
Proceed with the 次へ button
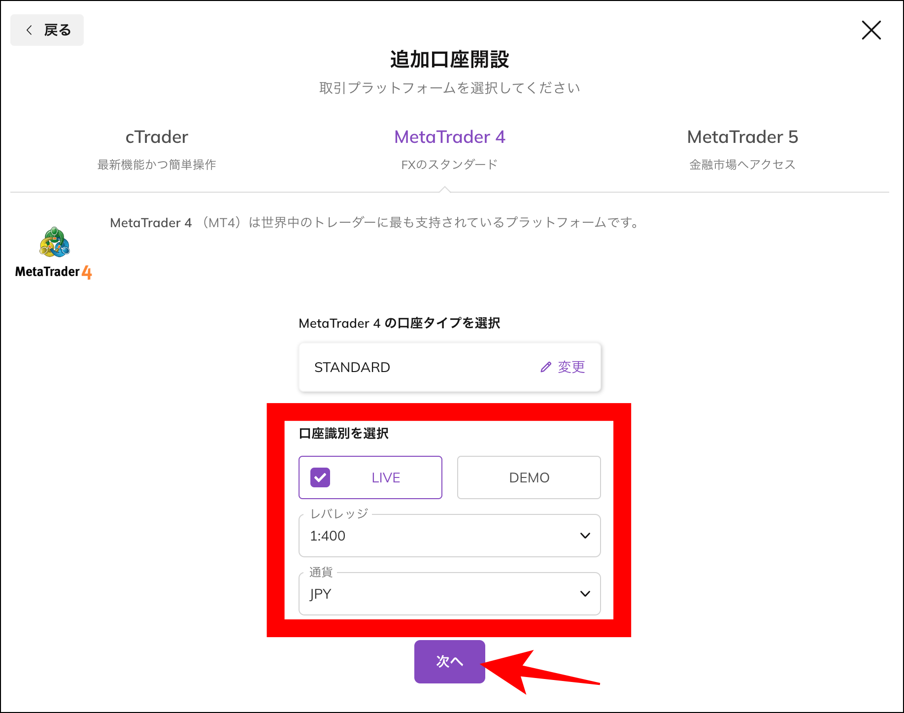[449, 661]
